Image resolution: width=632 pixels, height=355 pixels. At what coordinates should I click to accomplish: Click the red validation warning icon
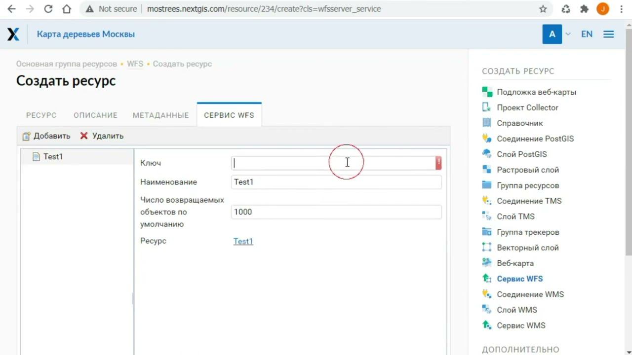(438, 163)
